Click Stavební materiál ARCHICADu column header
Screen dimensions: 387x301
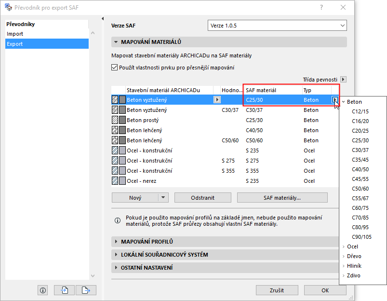pos(169,90)
